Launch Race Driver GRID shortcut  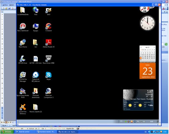[x=48, y=60]
